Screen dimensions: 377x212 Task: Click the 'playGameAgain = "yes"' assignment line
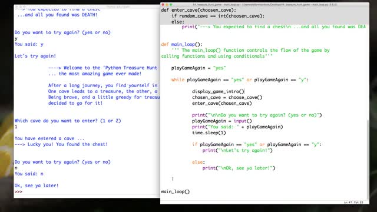pyautogui.click(x=199, y=68)
